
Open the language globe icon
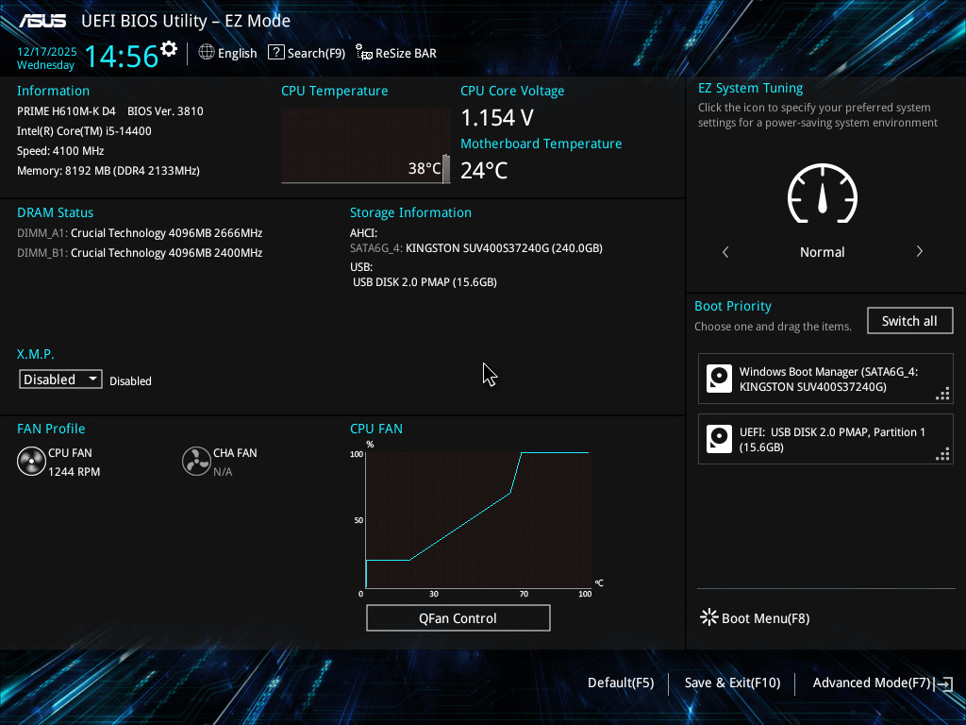coord(207,53)
